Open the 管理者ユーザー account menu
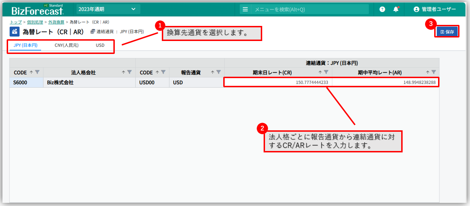This screenshot has width=470, height=206. (435, 9)
